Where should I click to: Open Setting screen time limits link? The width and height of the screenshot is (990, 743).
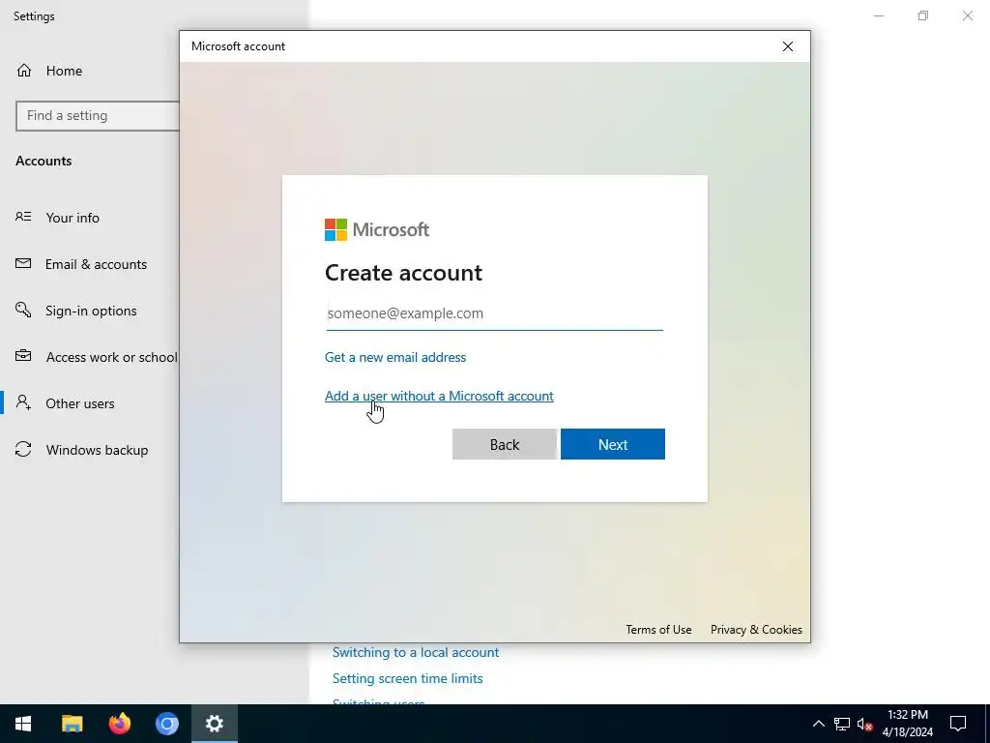[x=407, y=678]
